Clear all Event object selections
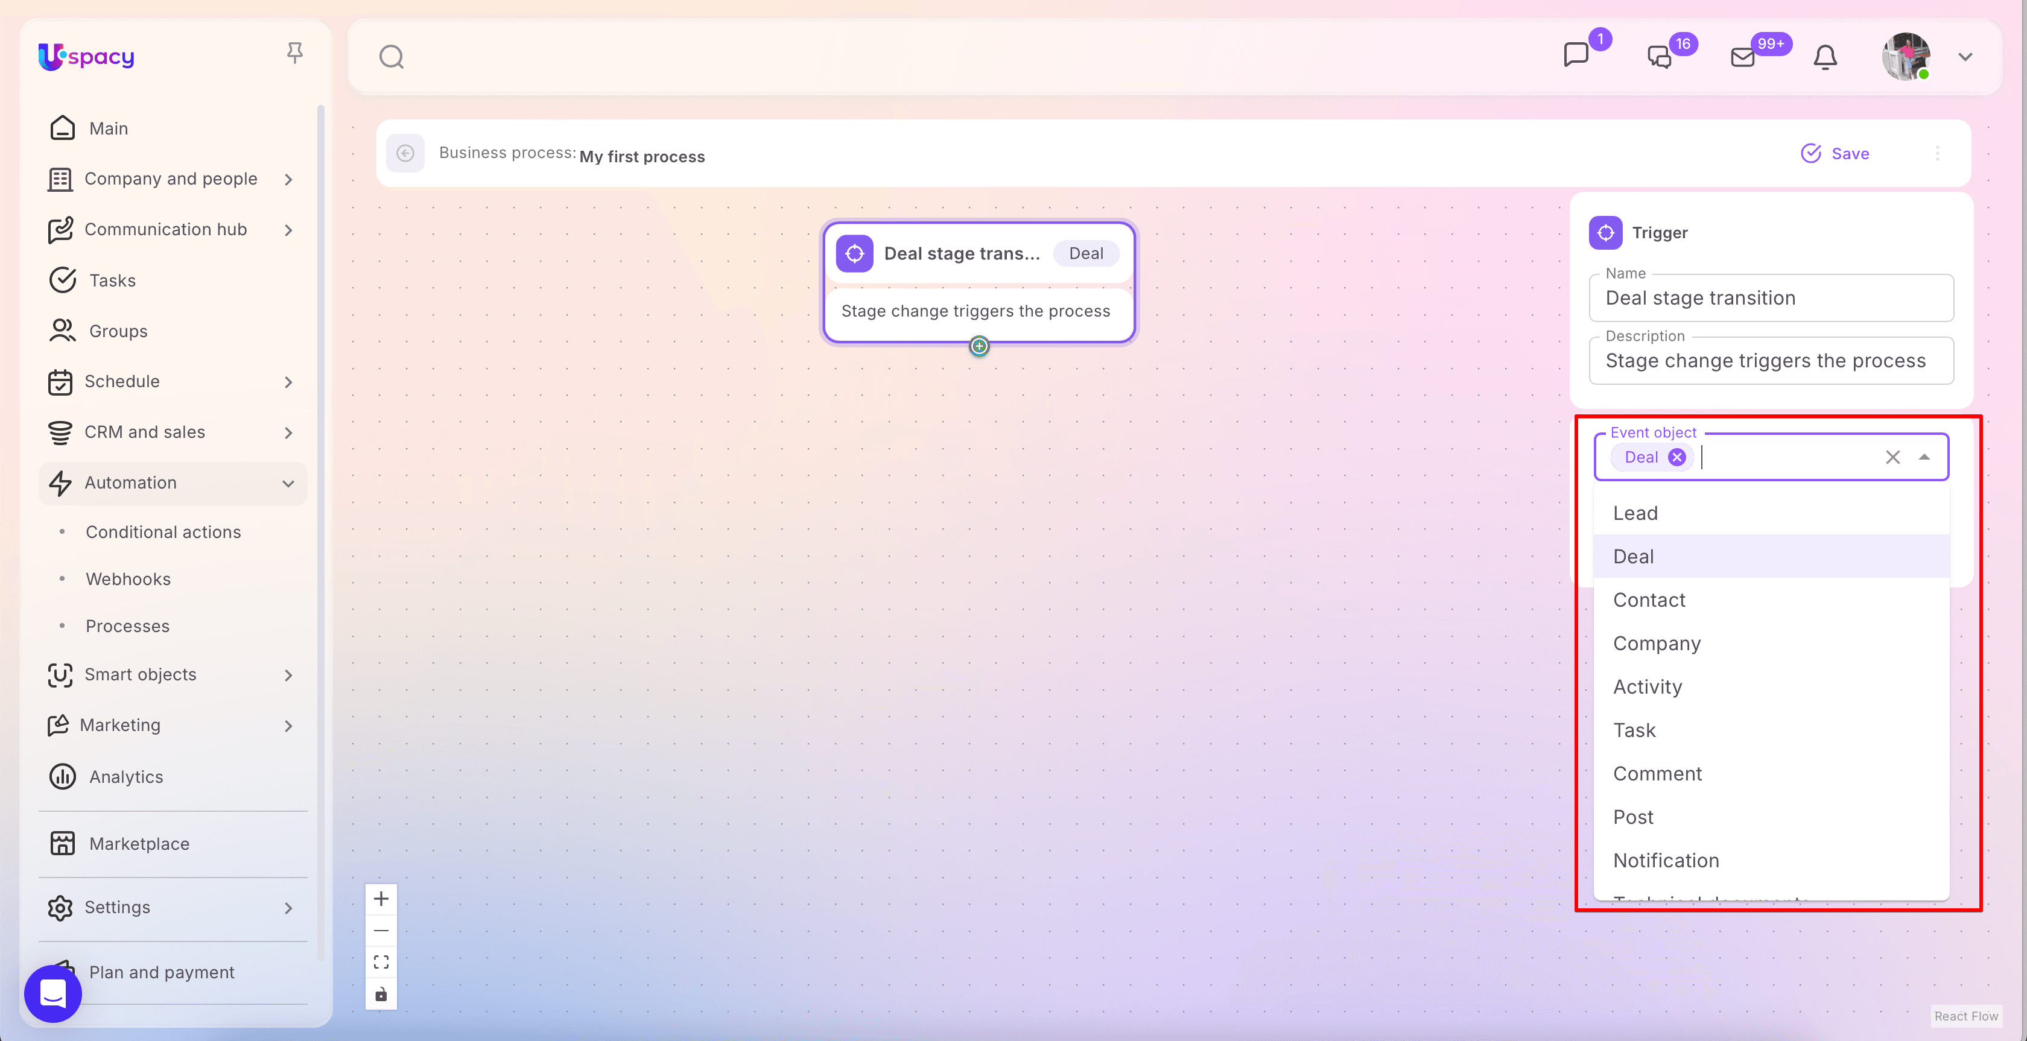This screenshot has height=1041, width=2027. 1892,457
